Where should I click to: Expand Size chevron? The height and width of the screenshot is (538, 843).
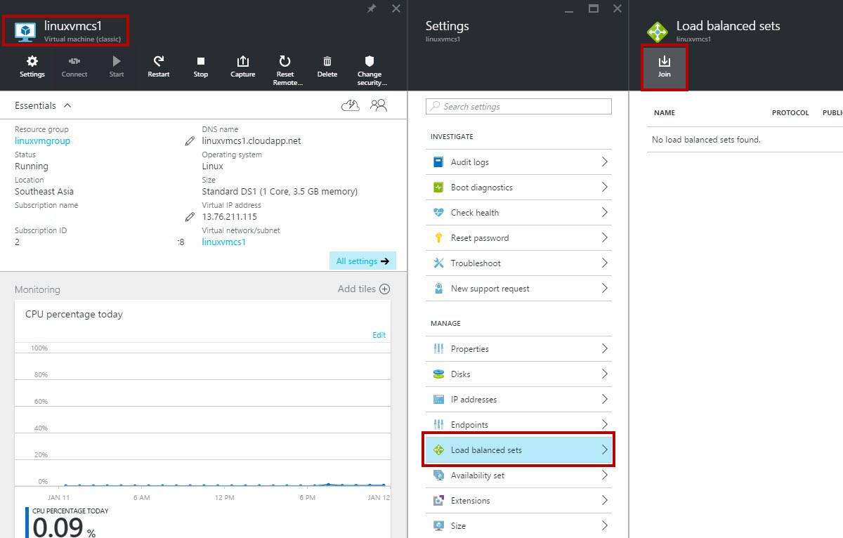[604, 525]
